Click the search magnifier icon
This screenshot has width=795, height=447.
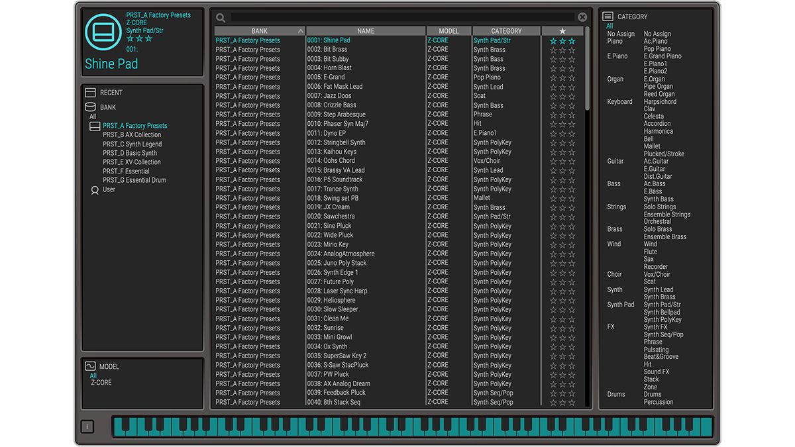pos(221,18)
